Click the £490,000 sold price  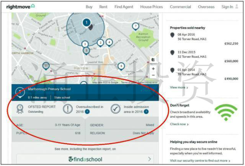tap(231, 79)
